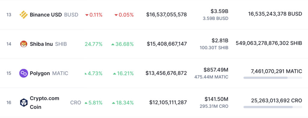Click the green up arrow beside 18.34%
308x118 pixels.
[113, 103]
